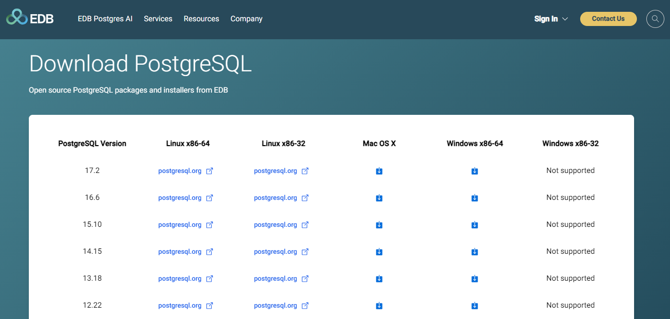
Task: Download Windows x86-64 installer for 14.15
Action: [475, 252]
